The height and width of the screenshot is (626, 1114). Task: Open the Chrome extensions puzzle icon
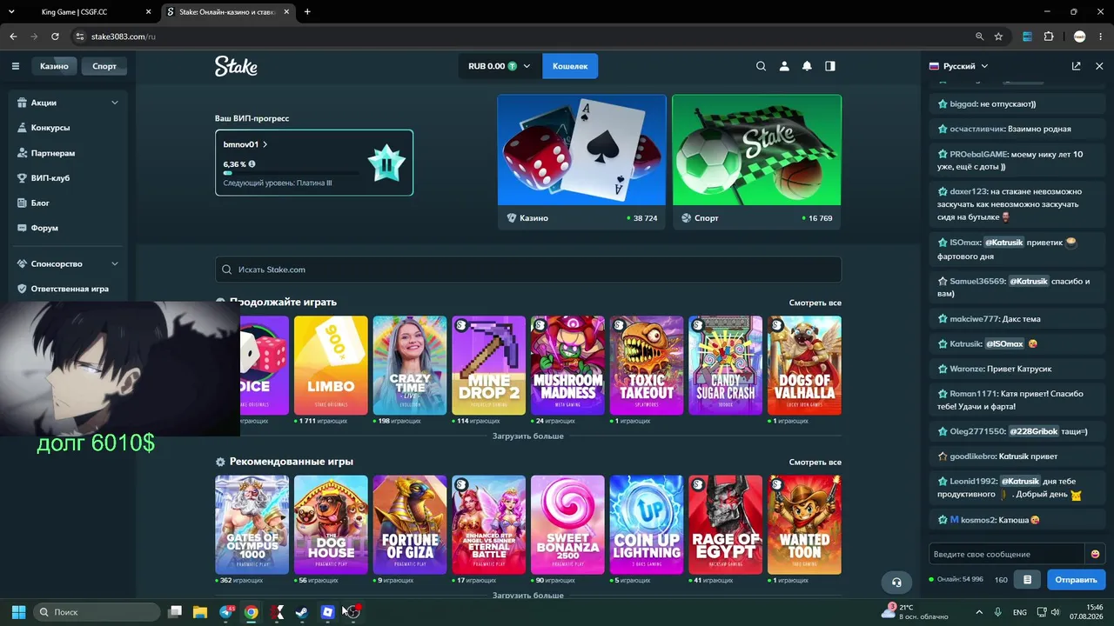pyautogui.click(x=1049, y=37)
